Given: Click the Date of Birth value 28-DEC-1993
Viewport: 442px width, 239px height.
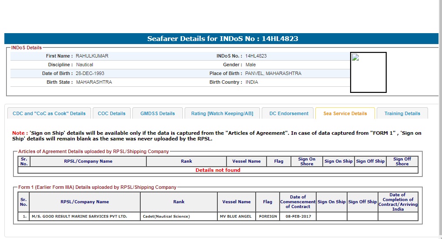Looking at the screenshot, I should click(x=90, y=73).
